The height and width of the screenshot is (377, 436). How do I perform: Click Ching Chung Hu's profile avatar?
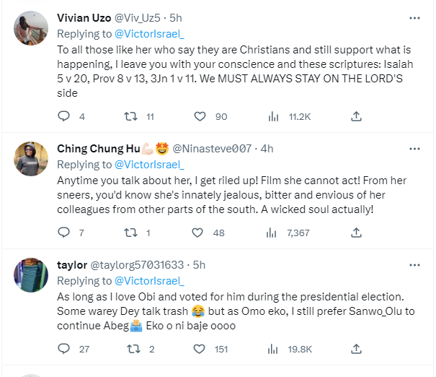[x=31, y=157]
